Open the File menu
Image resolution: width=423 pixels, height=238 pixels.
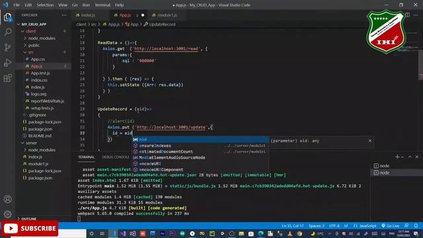(17, 5)
